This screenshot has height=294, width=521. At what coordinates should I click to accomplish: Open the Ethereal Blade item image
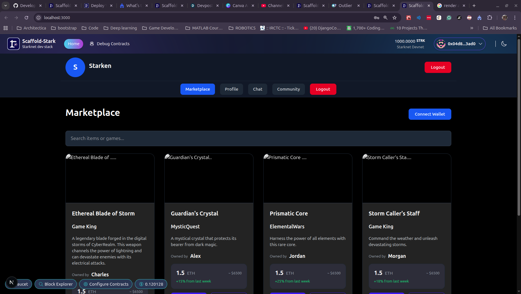coord(110,178)
